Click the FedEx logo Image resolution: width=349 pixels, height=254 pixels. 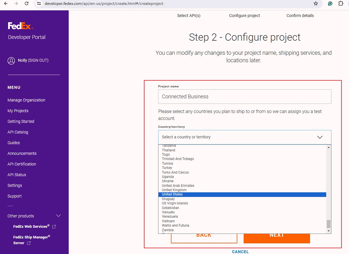[20, 26]
